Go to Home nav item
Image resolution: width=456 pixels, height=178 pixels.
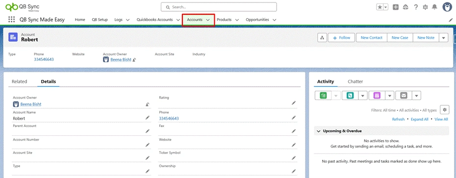click(80, 20)
